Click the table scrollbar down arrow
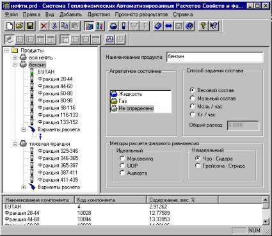 click(266, 221)
